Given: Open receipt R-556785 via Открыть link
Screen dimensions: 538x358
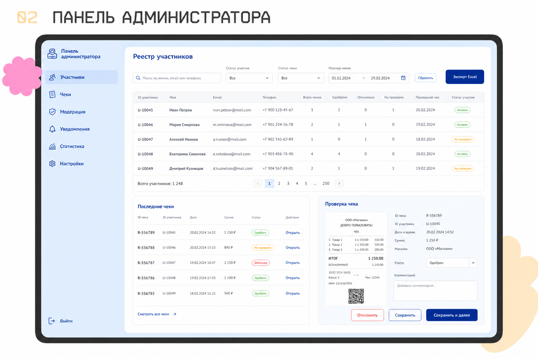Looking at the screenshot, I should pyautogui.click(x=292, y=293).
